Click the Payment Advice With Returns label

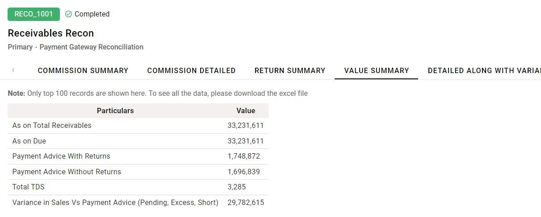(61, 156)
